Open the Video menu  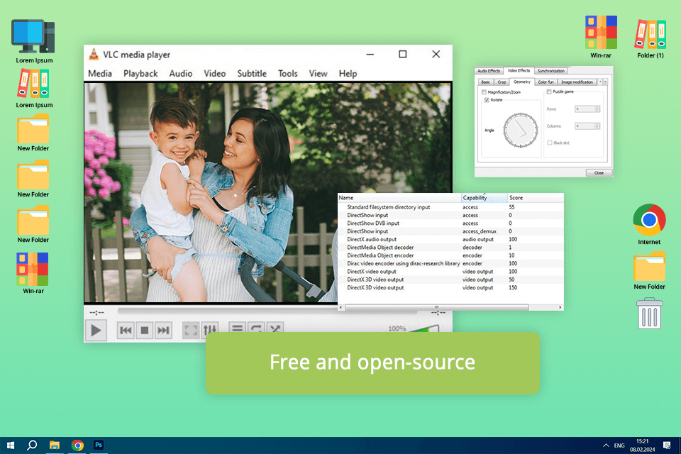point(214,74)
